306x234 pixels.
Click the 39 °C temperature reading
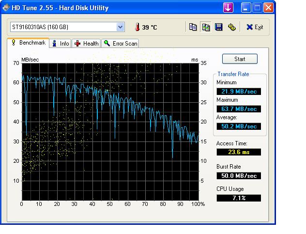coord(150,27)
